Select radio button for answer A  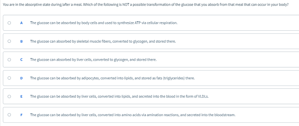10,23
